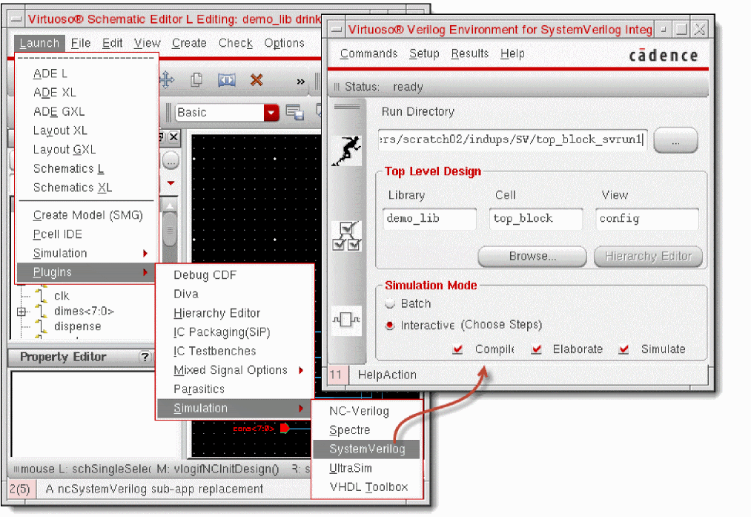This screenshot has height=517, width=751.
Task: Choose UltraSim simulator
Action: point(366,468)
